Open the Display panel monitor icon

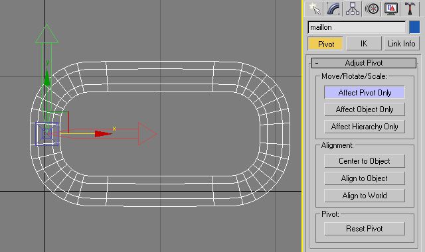pos(391,9)
